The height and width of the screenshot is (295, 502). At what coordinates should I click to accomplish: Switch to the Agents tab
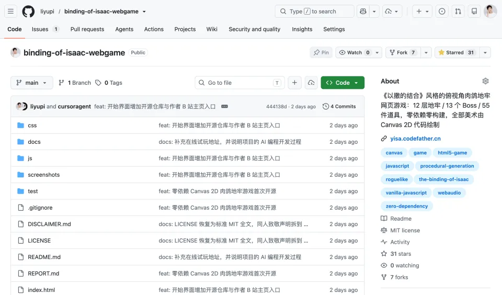124,29
